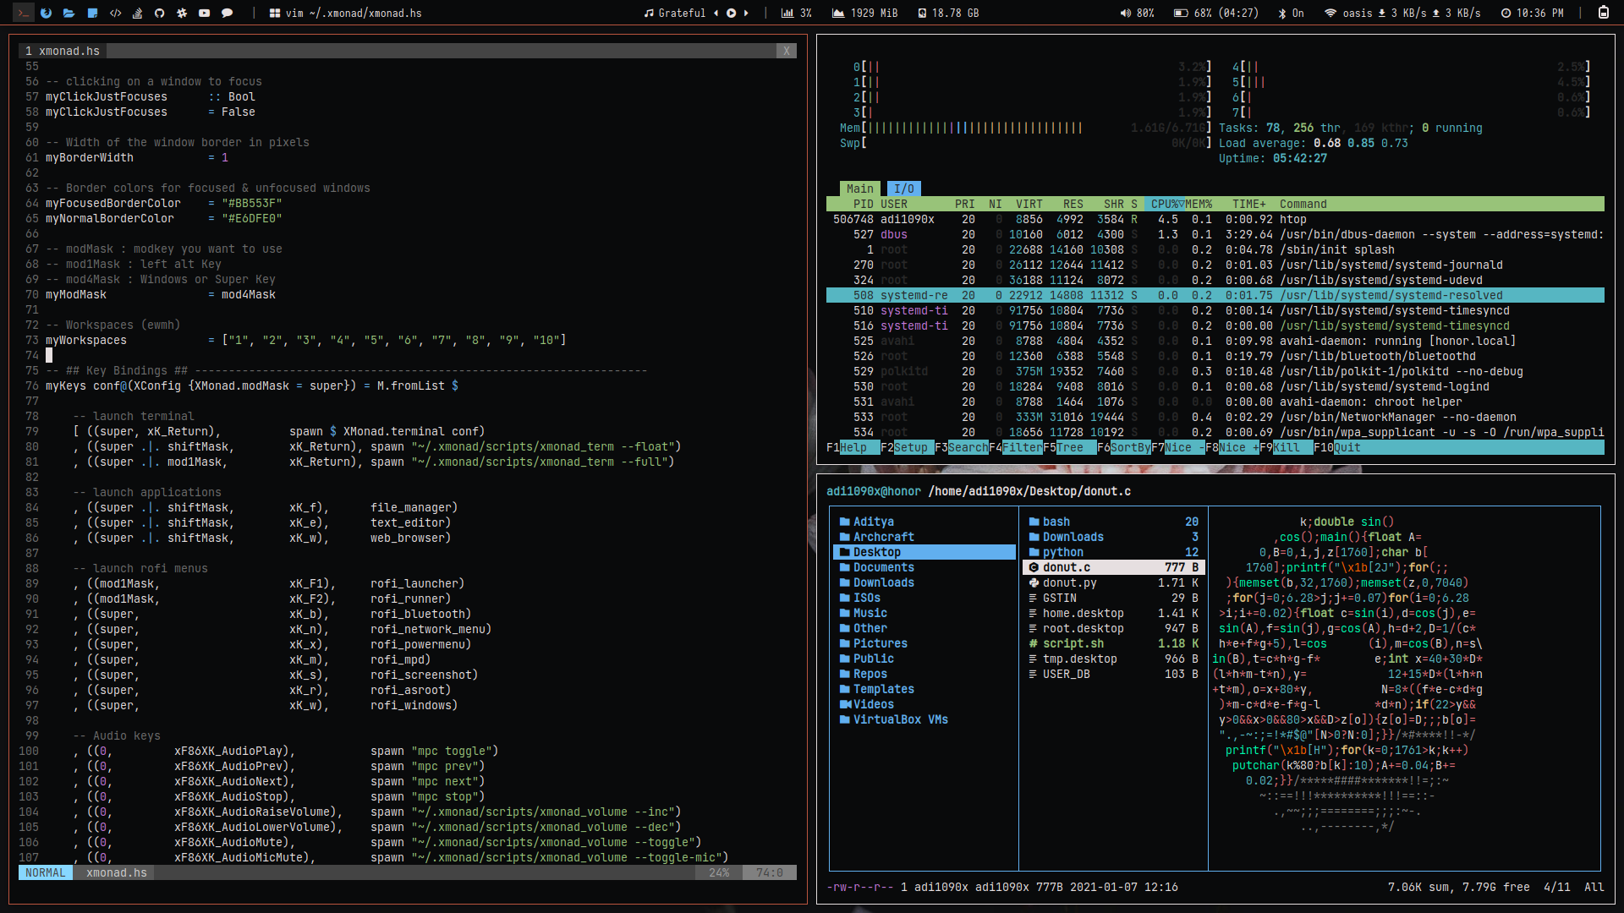Open the code brackets workspace icon

[115, 13]
